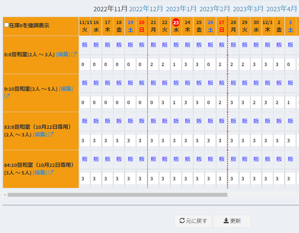Click the scrollbar left arrow
The image size is (299, 233).
(5, 195)
